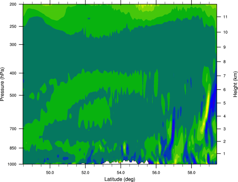Click the 9 km height label

point(225,47)
